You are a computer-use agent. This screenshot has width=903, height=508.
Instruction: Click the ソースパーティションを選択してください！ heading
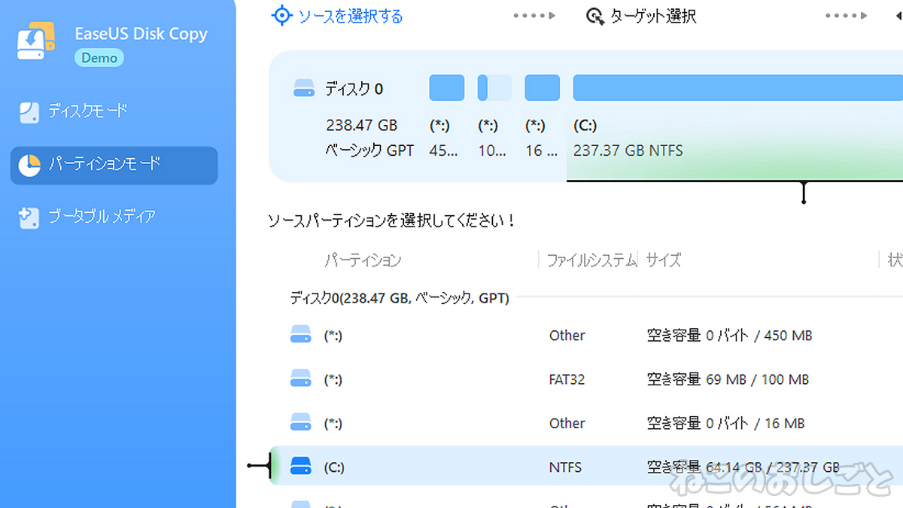coord(392,221)
